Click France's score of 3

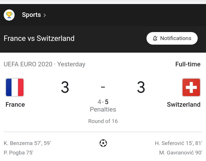pyautogui.click(x=65, y=87)
